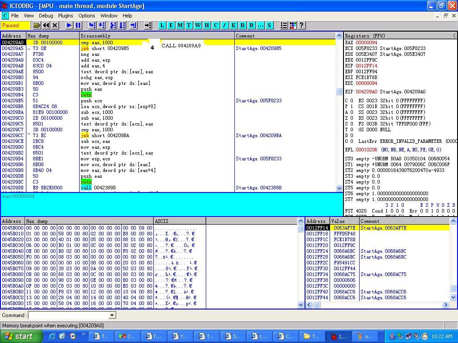Show the Source window (S button)

(x=269, y=25)
